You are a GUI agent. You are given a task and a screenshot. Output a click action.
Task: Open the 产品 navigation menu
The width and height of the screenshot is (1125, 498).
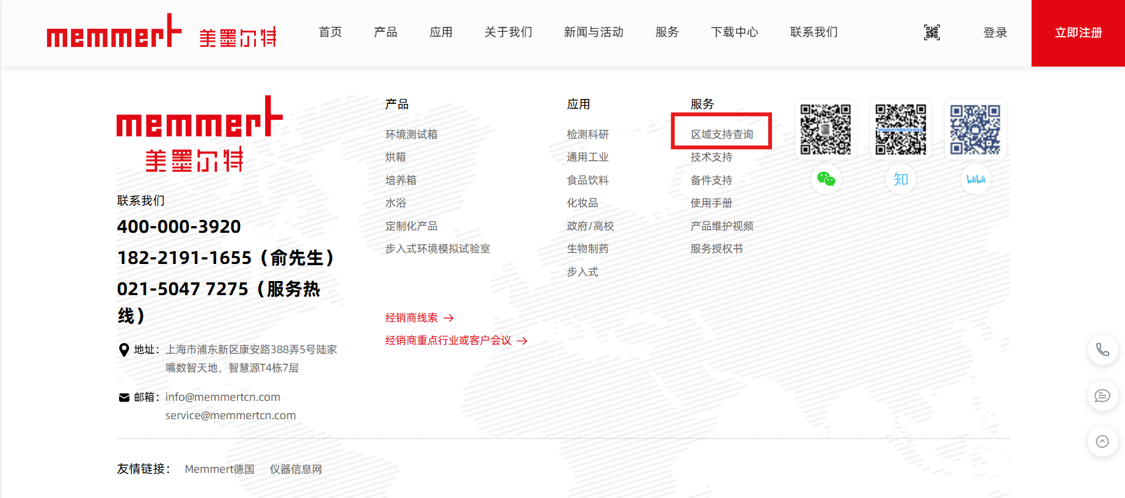(385, 32)
